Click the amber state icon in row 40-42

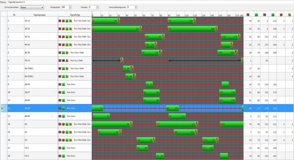[x=71, y=45]
